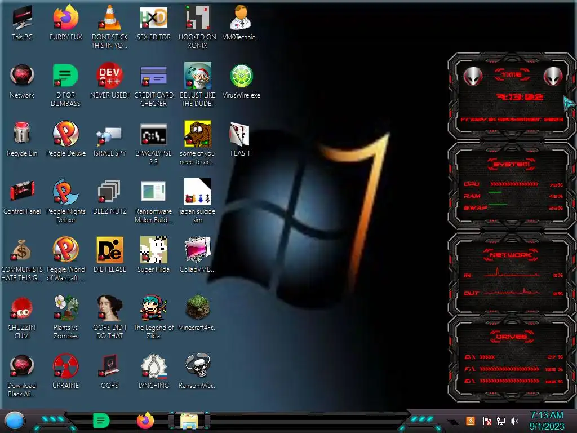Open the This PC desktop icon

(x=22, y=23)
